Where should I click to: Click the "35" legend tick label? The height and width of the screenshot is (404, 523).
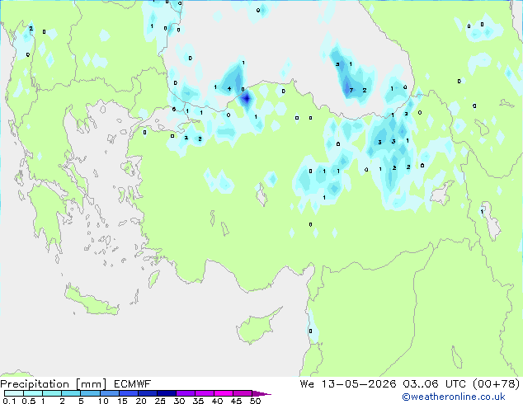198,401
